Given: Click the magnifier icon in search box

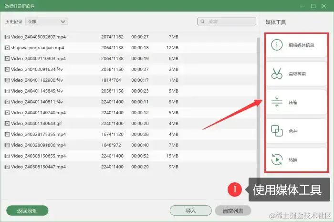Looking at the screenshot, I should coord(203,21).
